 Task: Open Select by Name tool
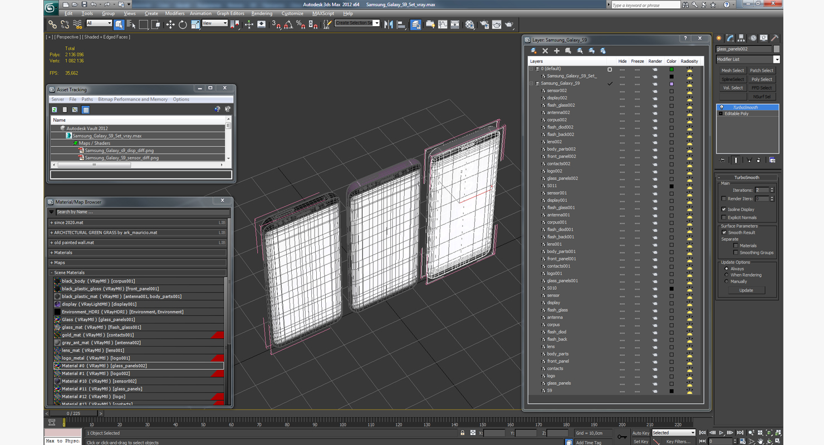coord(131,24)
